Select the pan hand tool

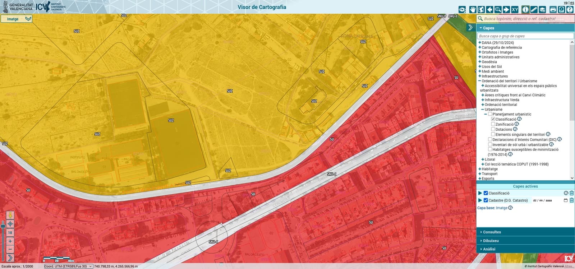pyautogui.click(x=472, y=10)
